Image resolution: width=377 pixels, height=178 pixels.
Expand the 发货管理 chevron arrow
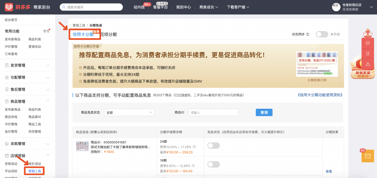(x=48, y=65)
